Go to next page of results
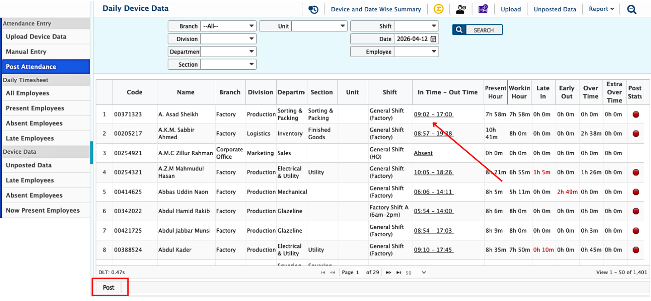The height and width of the screenshot is (301, 651). [388, 272]
